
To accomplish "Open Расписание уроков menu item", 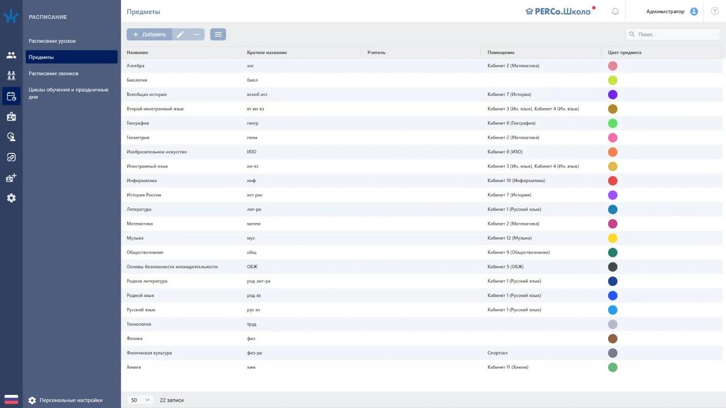I will (52, 41).
